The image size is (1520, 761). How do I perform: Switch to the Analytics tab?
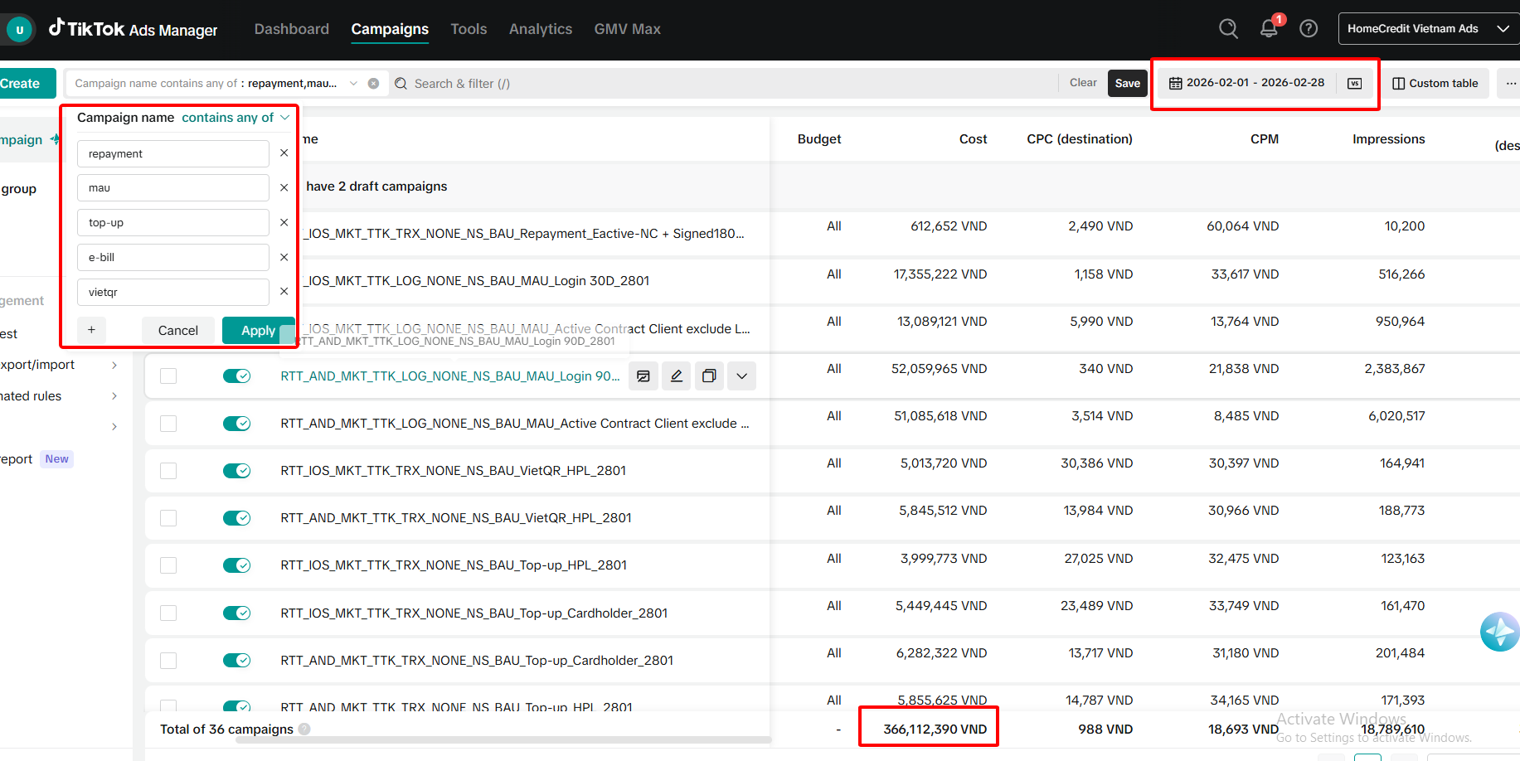pyautogui.click(x=540, y=29)
